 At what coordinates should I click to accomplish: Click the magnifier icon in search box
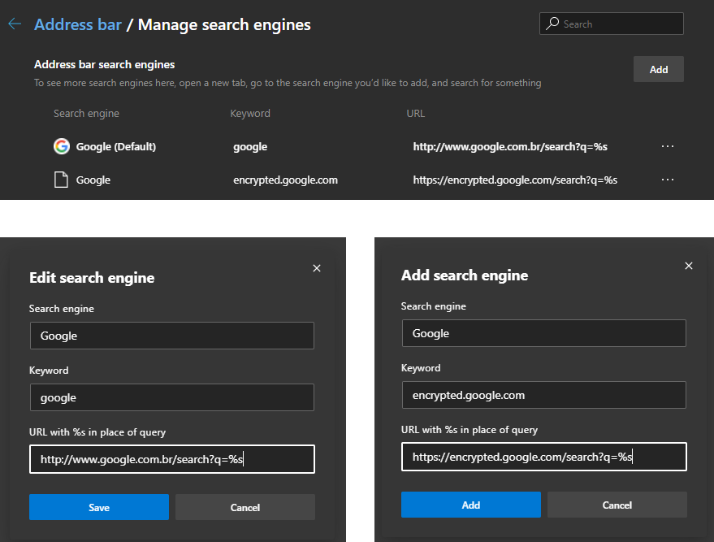pyautogui.click(x=552, y=24)
